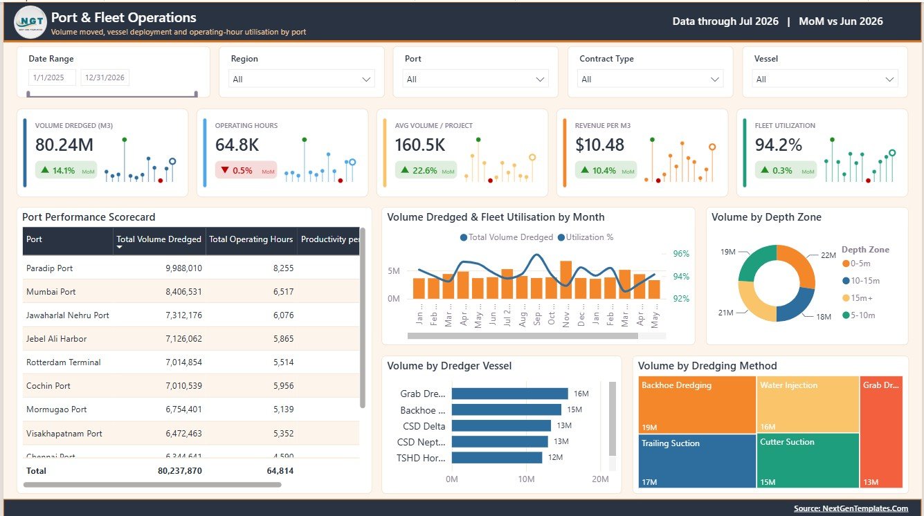
Task: Sort by Total Operating Hours column header
Action: click(251, 241)
